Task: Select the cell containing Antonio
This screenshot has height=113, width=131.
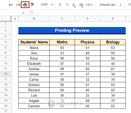Action: point(34,85)
